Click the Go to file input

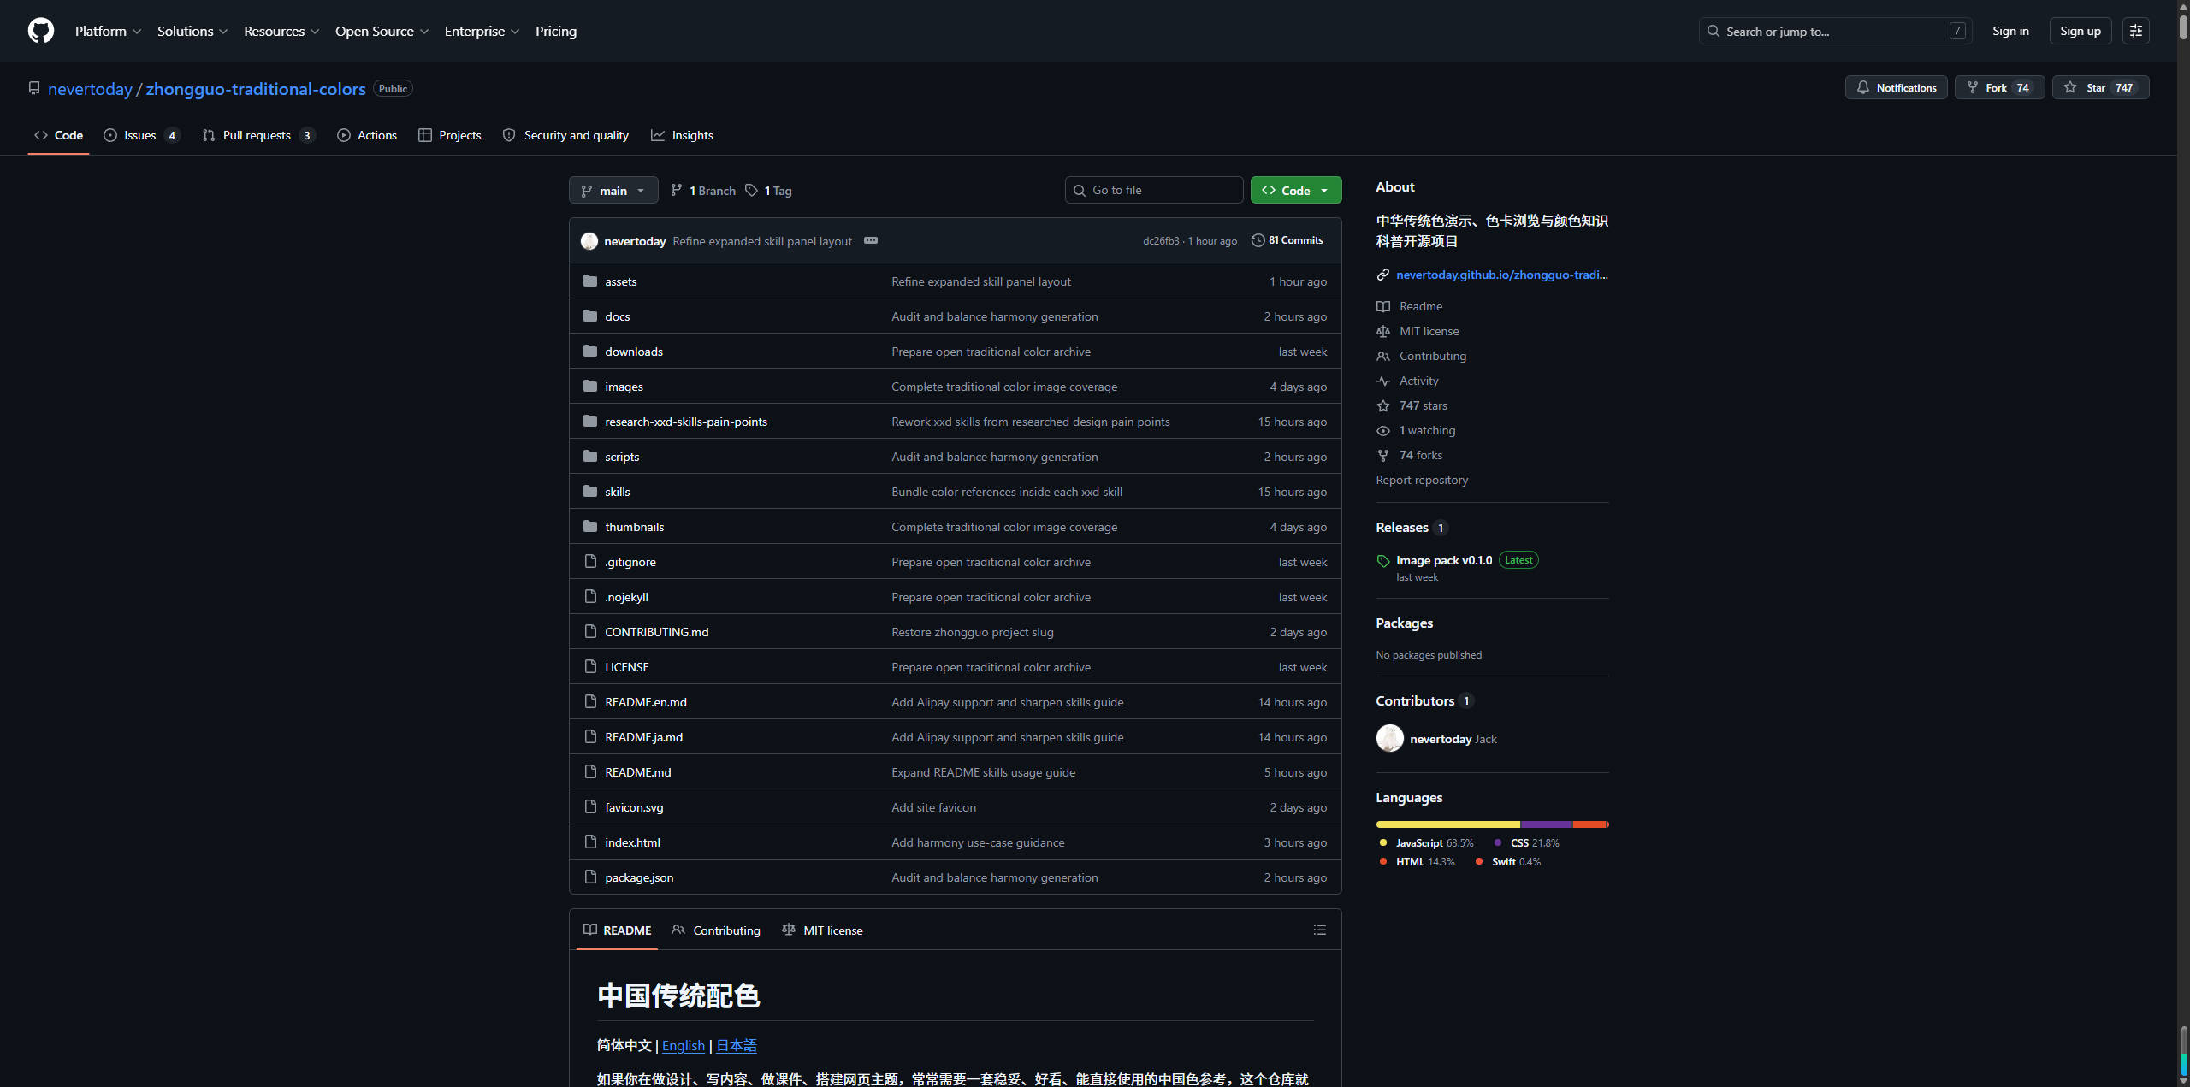tap(1153, 190)
